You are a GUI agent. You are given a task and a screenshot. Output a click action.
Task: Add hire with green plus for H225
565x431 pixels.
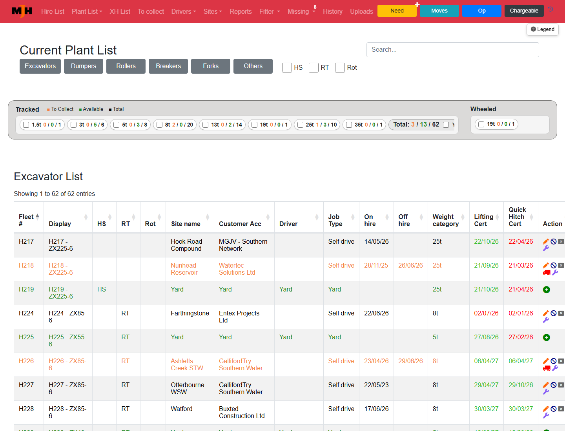click(x=547, y=337)
